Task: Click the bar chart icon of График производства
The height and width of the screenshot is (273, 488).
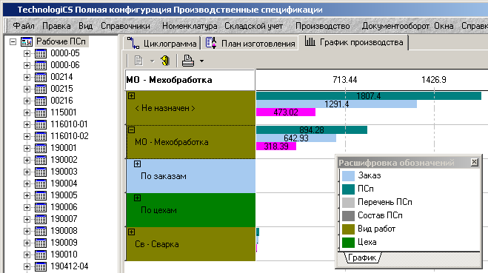Action: 310,41
